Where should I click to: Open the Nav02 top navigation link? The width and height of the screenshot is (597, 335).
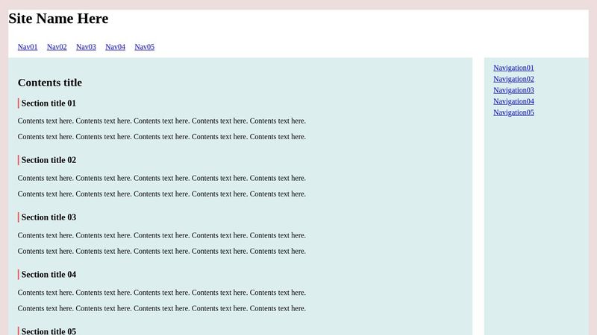click(57, 47)
